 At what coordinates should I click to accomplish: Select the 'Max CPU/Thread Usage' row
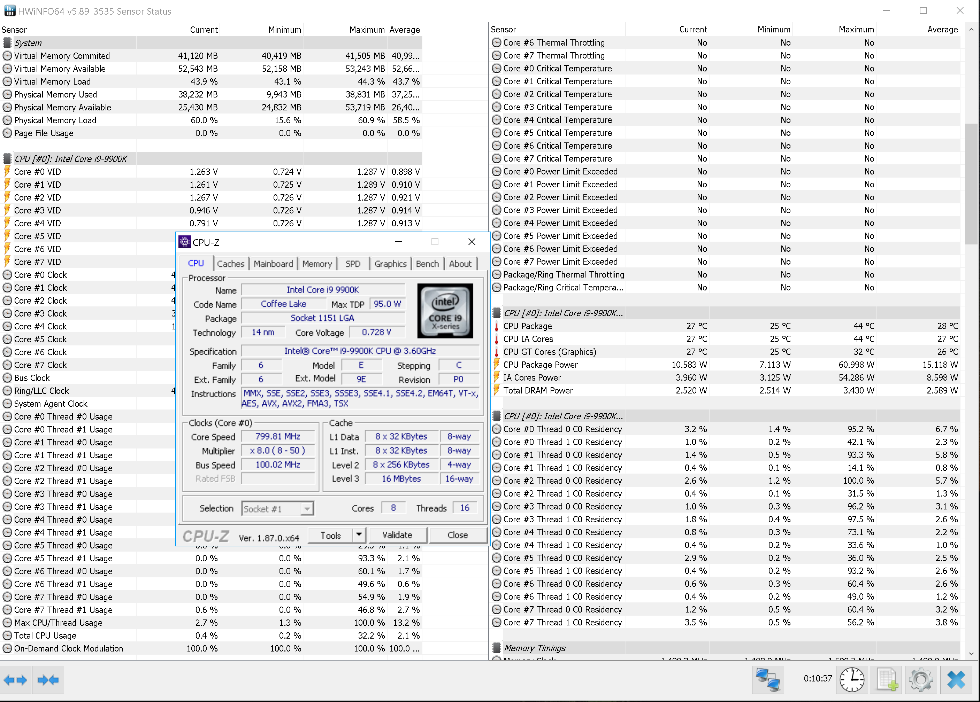[x=211, y=623]
